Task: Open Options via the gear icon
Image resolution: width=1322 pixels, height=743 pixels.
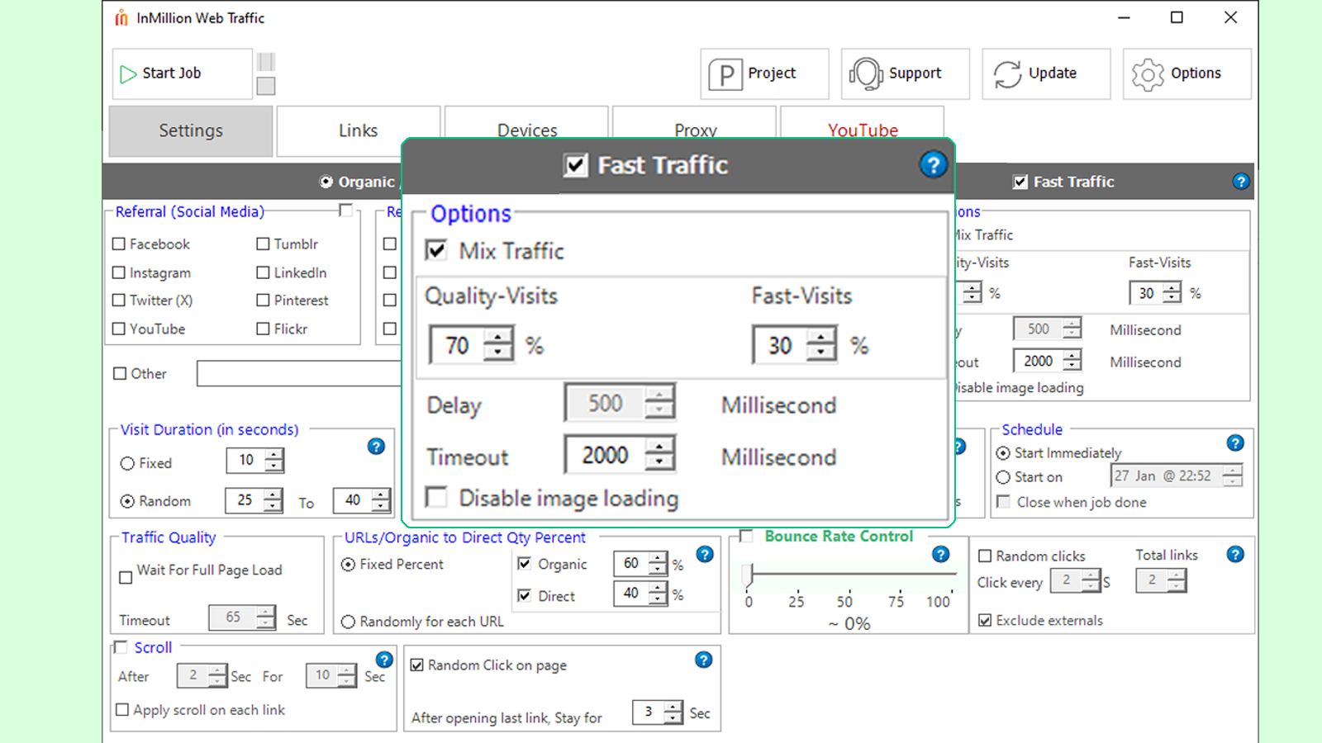Action: coord(1147,73)
